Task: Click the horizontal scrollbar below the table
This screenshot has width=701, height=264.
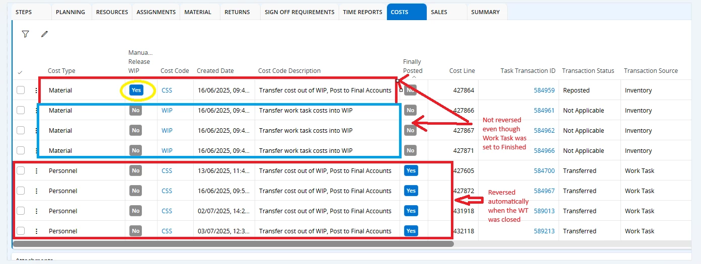Action: click(x=233, y=244)
